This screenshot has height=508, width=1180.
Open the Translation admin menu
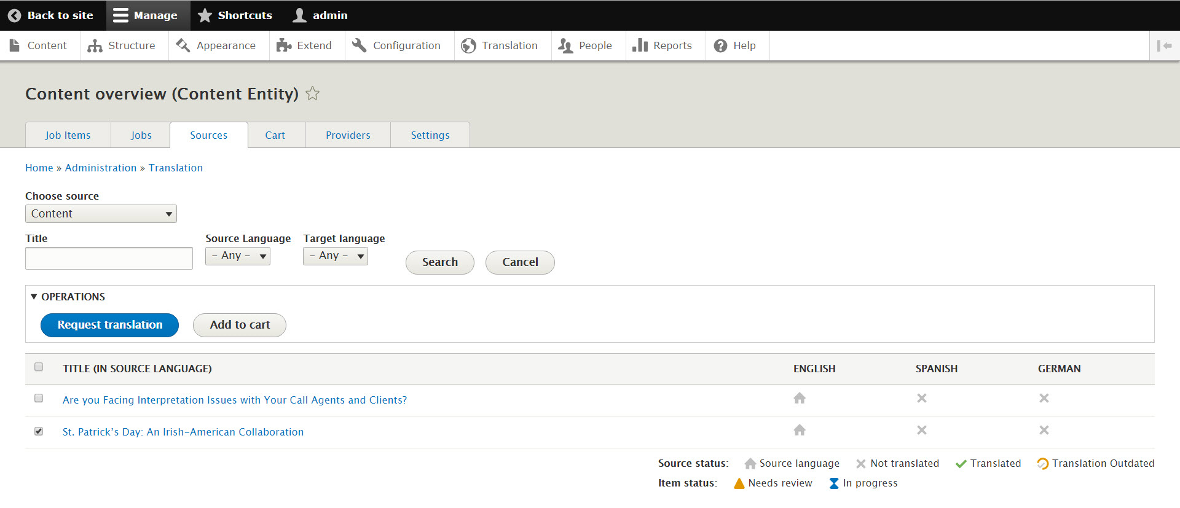point(500,45)
